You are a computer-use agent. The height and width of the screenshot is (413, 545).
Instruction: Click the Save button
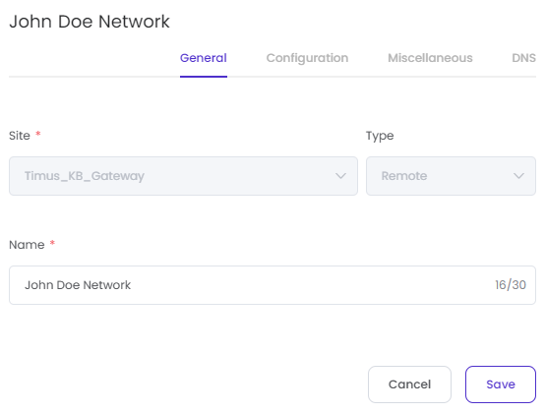[501, 384]
